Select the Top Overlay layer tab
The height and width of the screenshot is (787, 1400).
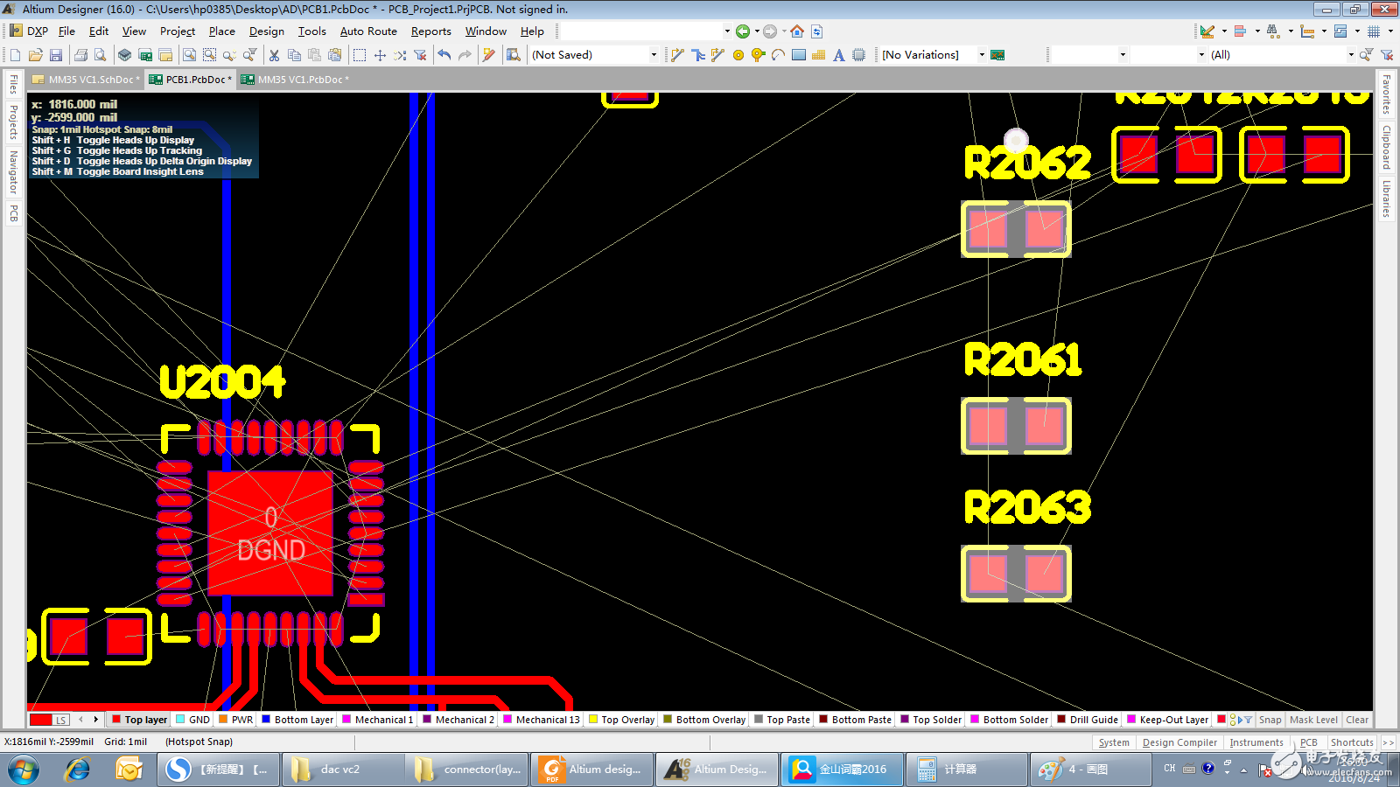coord(622,720)
